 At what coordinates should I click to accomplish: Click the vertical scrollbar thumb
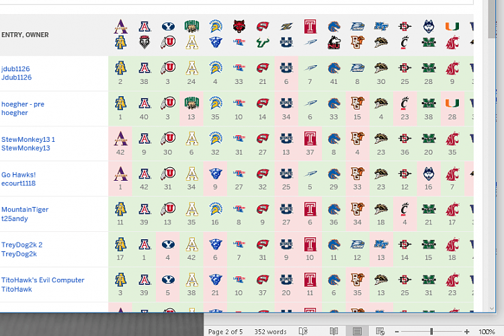click(x=492, y=19)
